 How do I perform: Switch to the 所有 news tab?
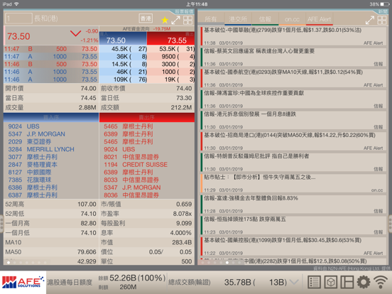point(211,19)
